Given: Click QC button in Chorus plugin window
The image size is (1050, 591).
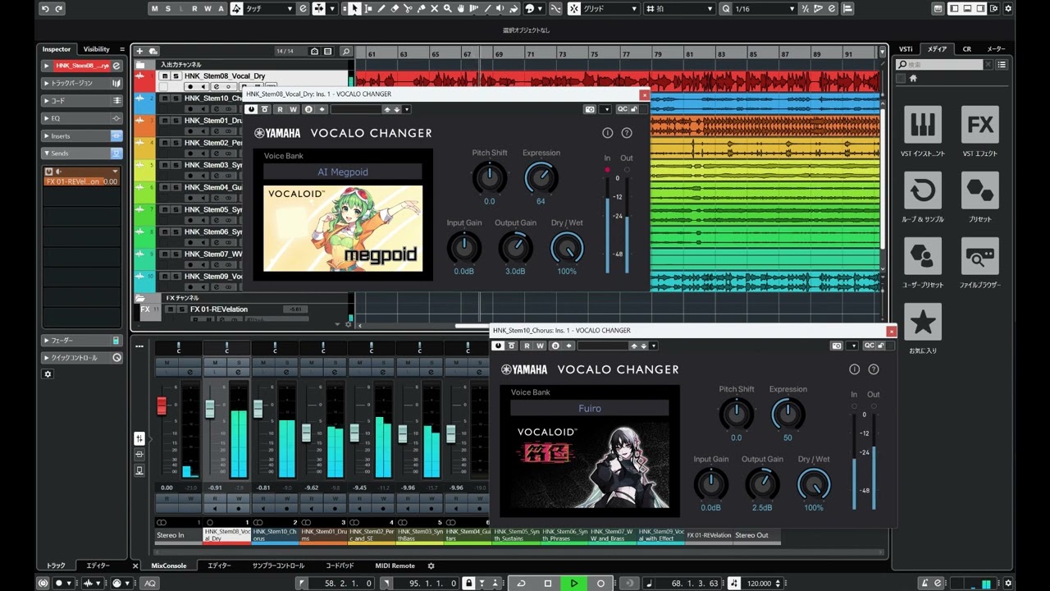Looking at the screenshot, I should point(869,346).
